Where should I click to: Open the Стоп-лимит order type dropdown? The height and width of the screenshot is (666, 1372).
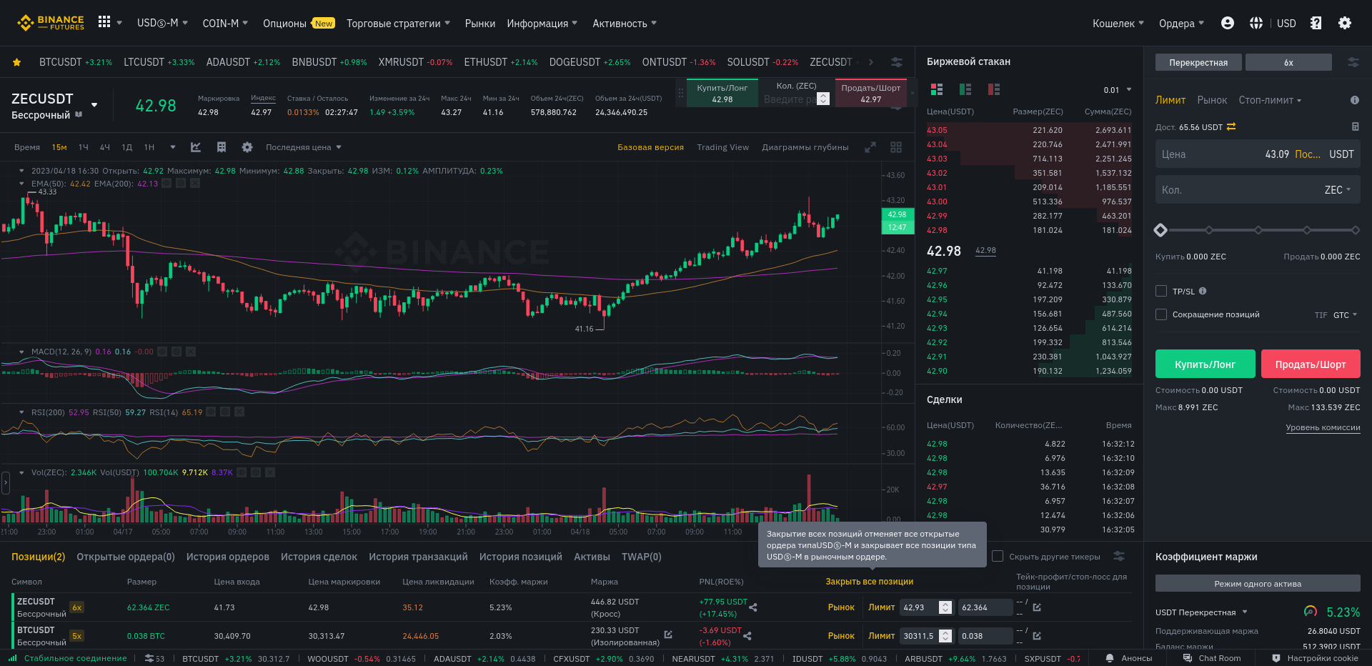[1270, 100]
